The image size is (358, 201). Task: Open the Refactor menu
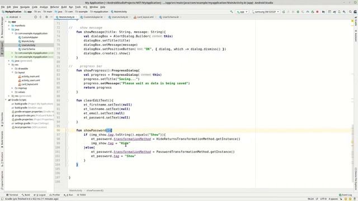pyautogui.click(x=55, y=7)
